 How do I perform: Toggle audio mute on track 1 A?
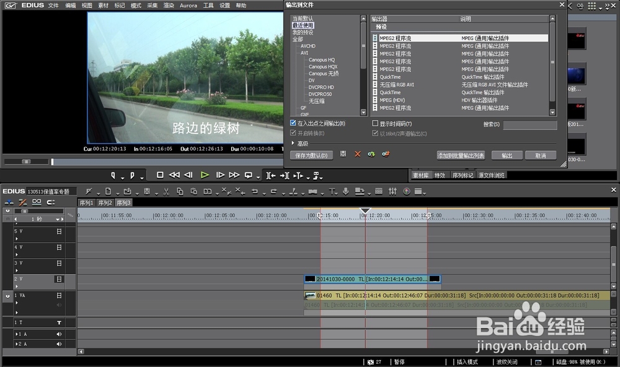59,334
